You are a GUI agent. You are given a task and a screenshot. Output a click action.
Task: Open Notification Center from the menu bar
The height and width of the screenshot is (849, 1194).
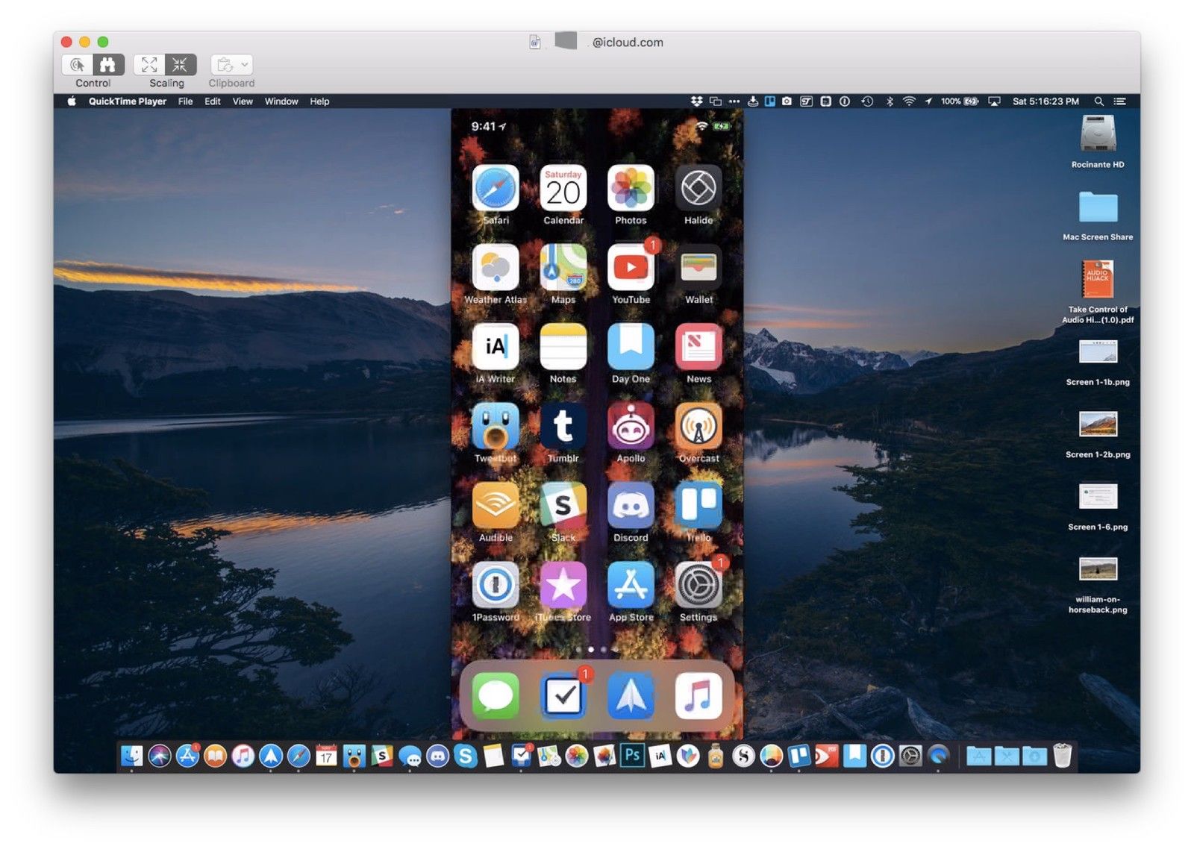(x=1119, y=101)
